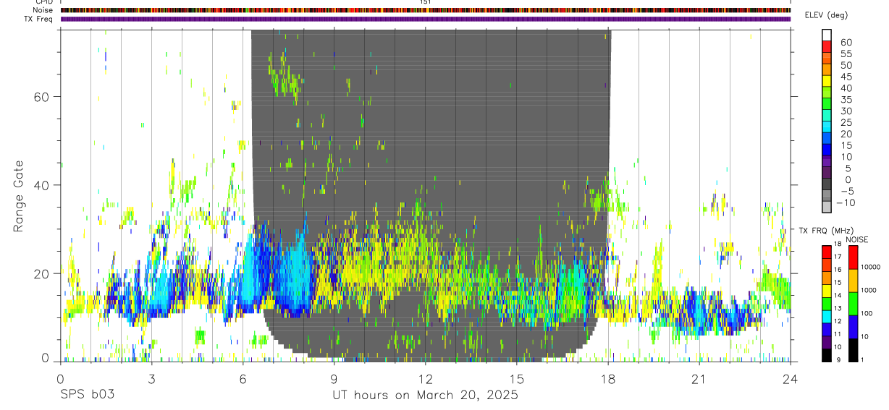
Task: Click the hour 15 tick label on time axis
Action: tap(516, 378)
